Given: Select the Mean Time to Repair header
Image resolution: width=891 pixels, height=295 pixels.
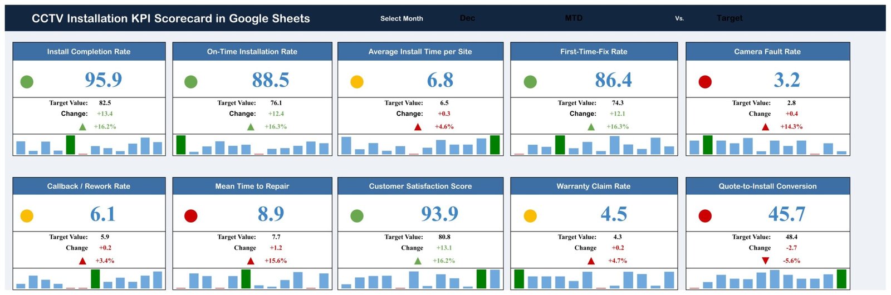Looking at the screenshot, I should (252, 186).
